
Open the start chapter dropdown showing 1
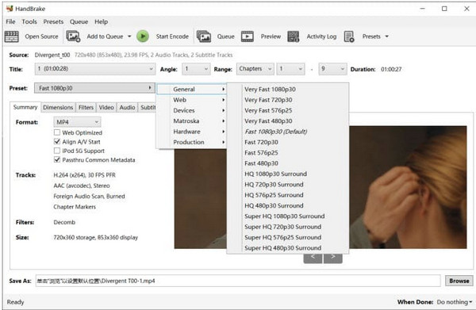290,69
